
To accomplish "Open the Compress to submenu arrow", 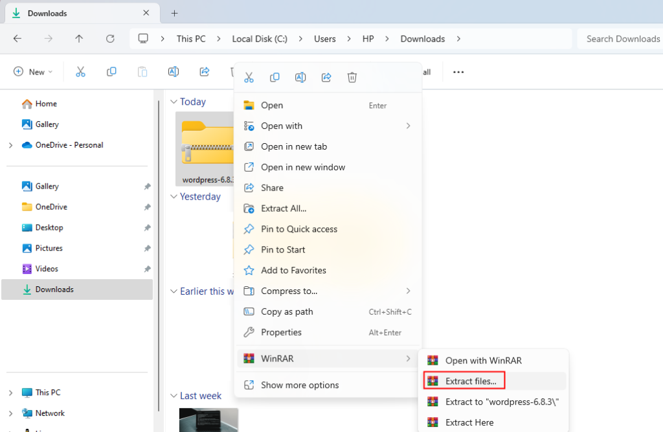I will (x=408, y=291).
